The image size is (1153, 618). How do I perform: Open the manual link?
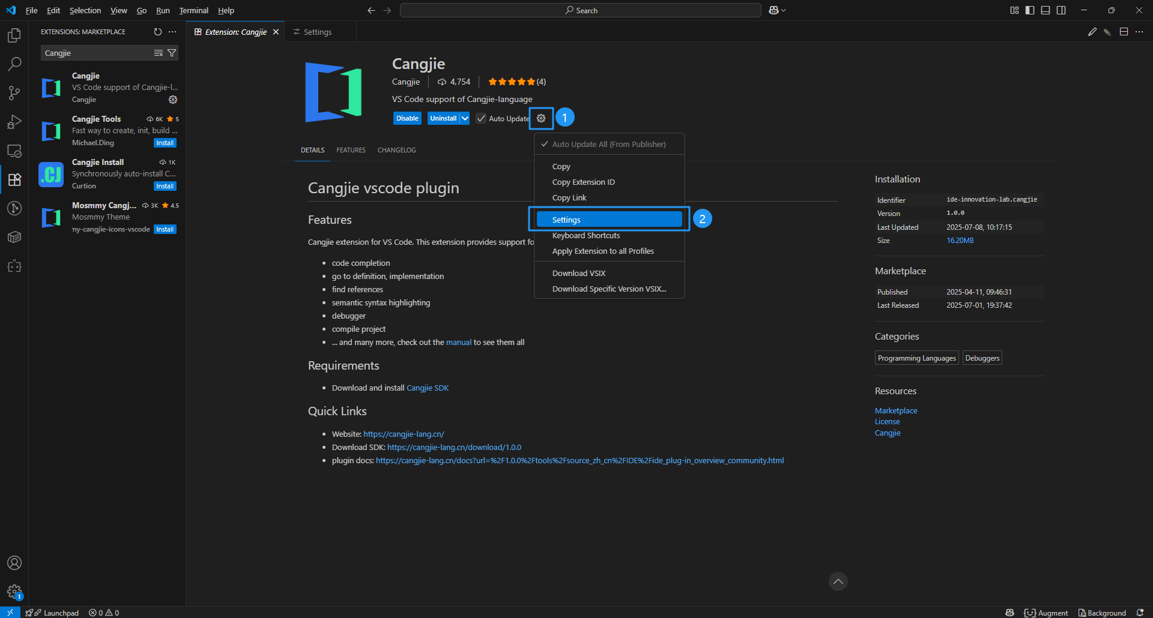[459, 342]
